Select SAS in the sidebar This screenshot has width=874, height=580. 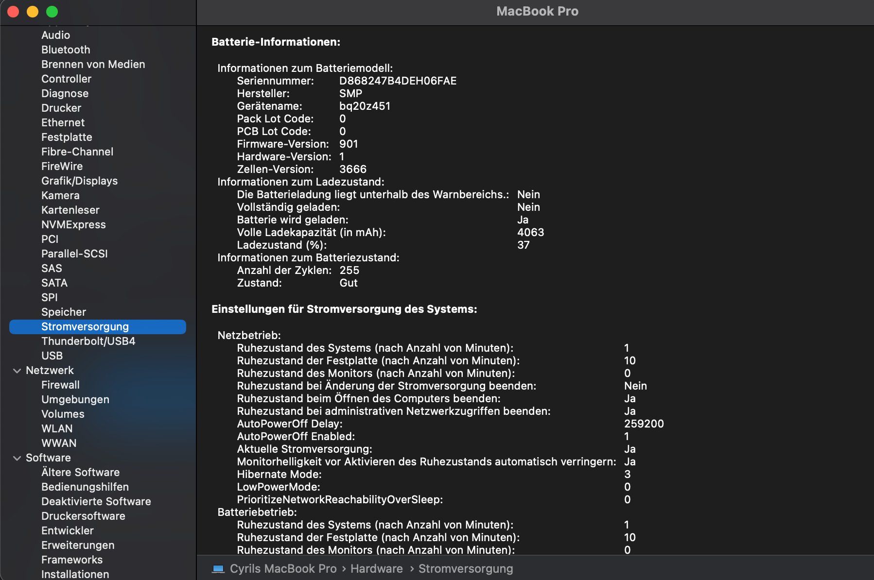point(52,268)
